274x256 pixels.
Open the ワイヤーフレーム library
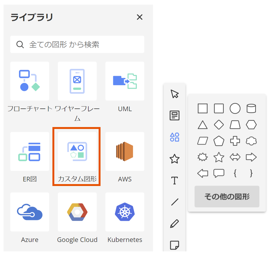pyautogui.click(x=77, y=81)
